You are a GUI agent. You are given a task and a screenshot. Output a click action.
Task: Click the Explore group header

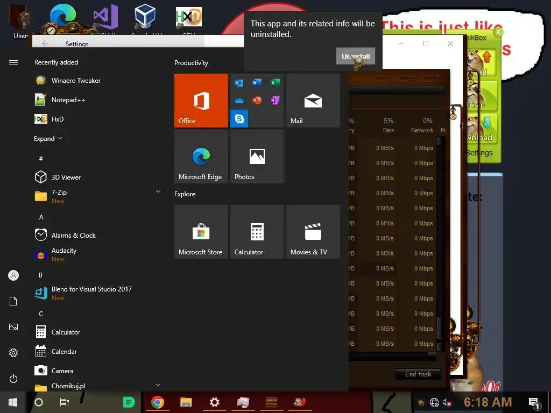pyautogui.click(x=185, y=194)
